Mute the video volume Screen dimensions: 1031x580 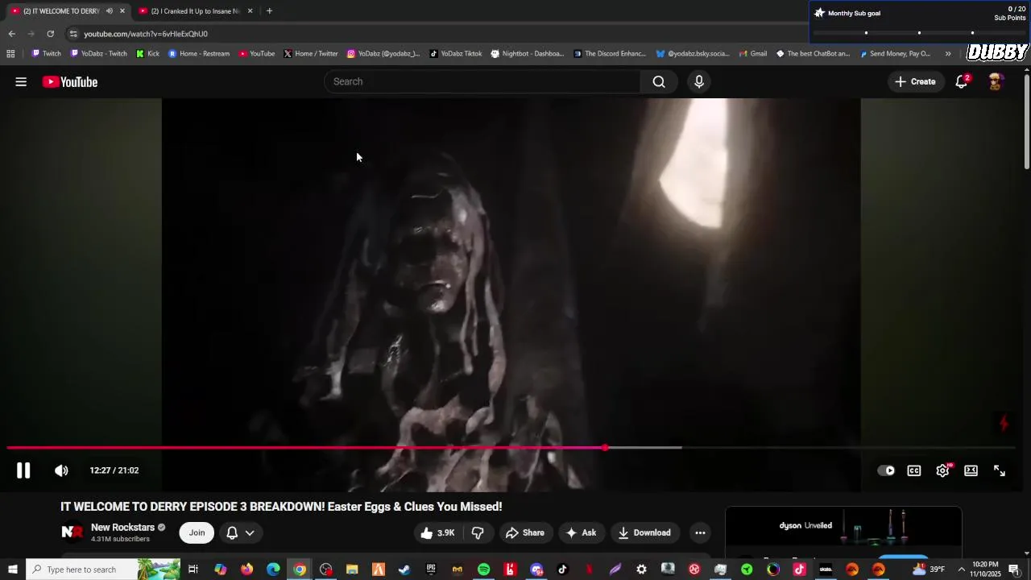(61, 470)
